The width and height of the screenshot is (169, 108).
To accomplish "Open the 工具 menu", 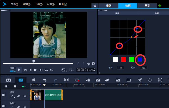I will click(39, 4).
